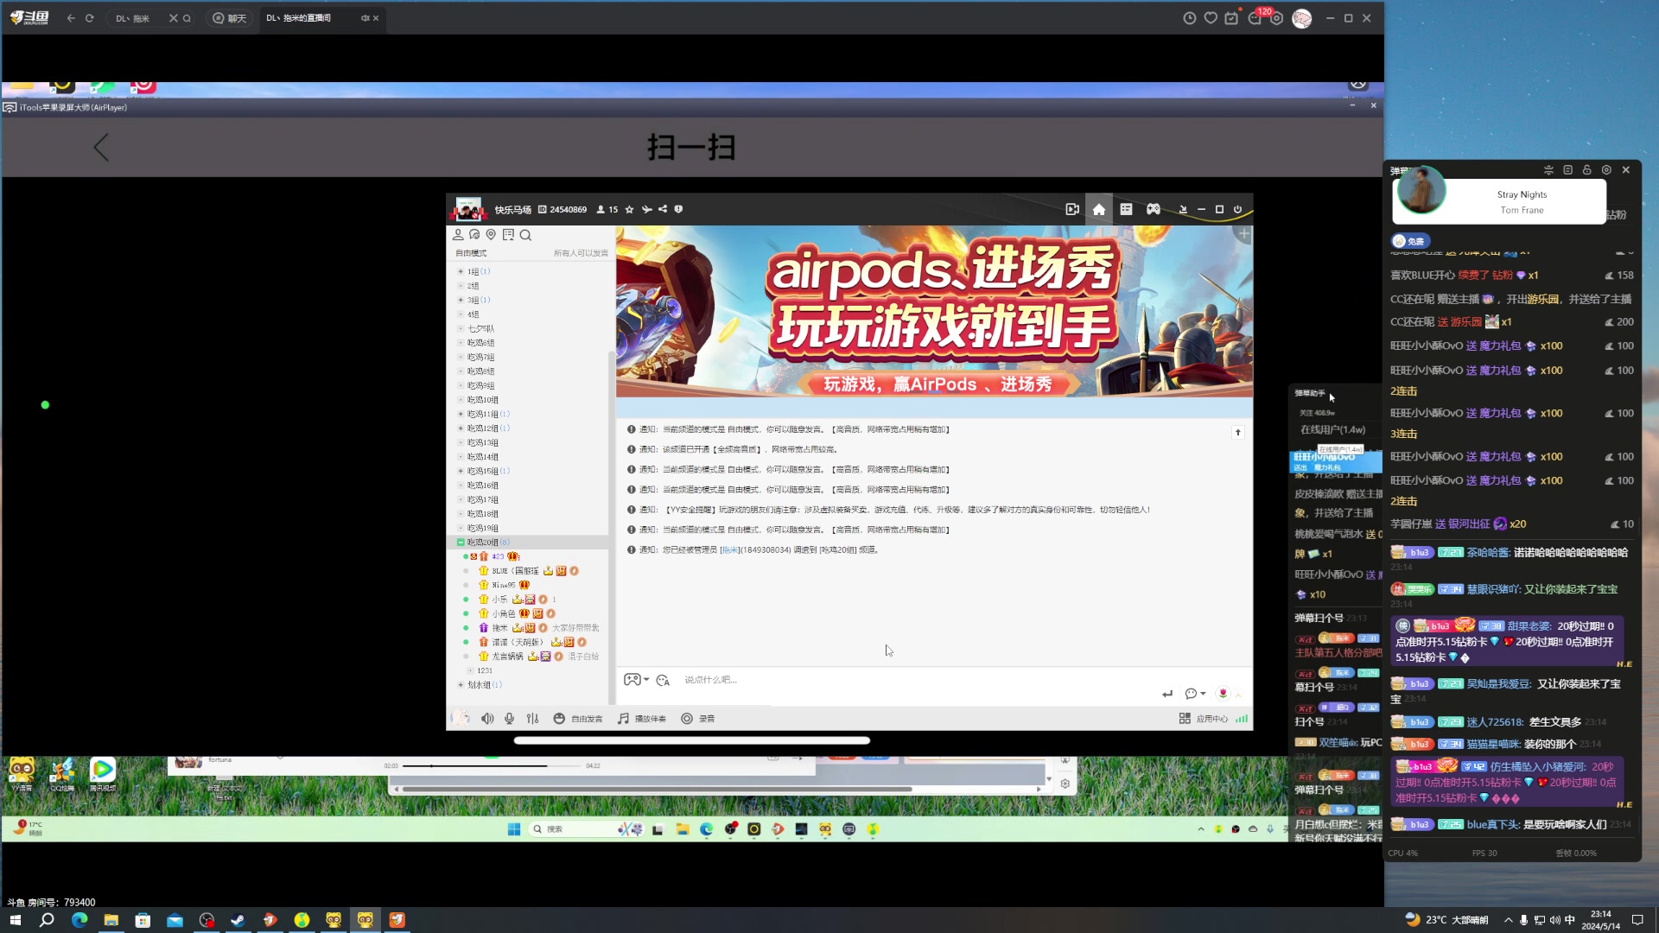Open the magnifier search icon in channel sidebar
Screen dimensions: 1659x933
point(525,234)
